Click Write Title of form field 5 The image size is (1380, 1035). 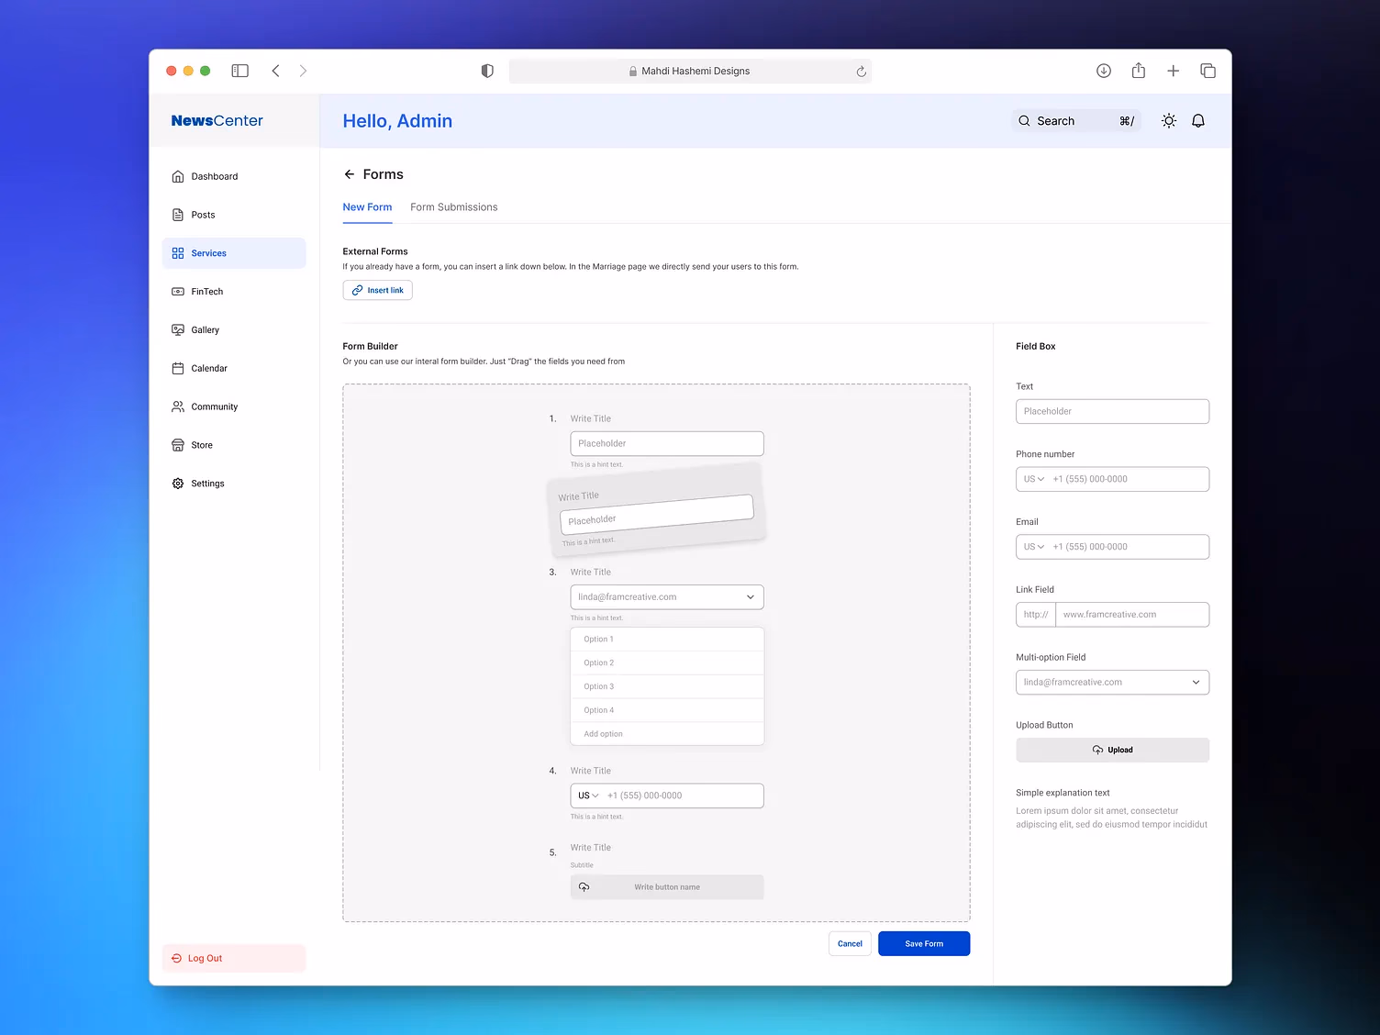click(590, 848)
